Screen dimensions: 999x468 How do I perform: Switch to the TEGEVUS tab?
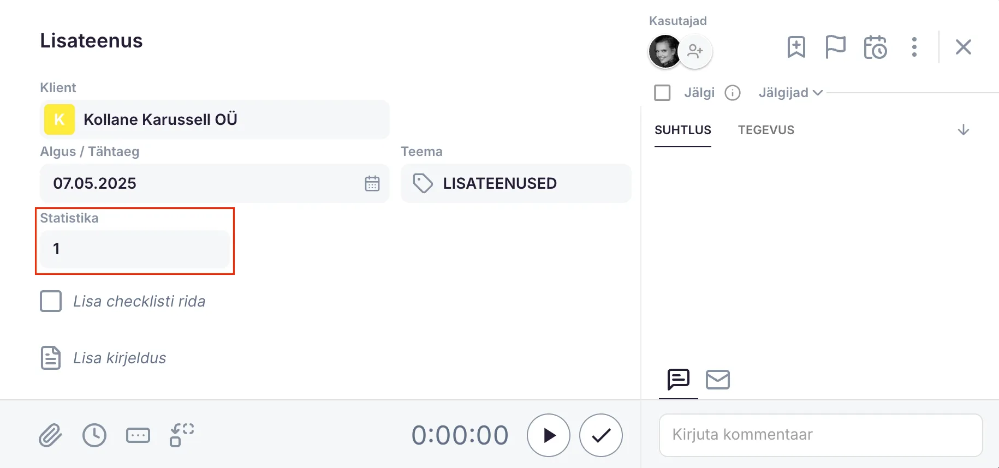pyautogui.click(x=766, y=130)
